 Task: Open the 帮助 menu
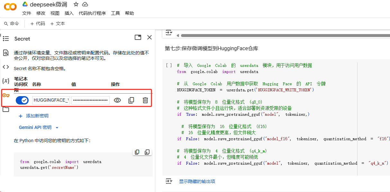coord(130,13)
